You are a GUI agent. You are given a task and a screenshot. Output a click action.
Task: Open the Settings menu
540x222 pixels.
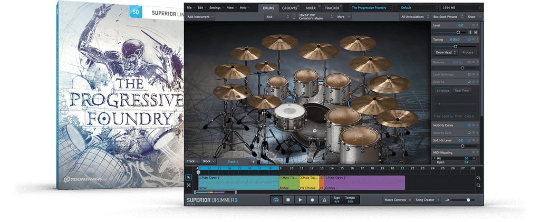tap(216, 7)
